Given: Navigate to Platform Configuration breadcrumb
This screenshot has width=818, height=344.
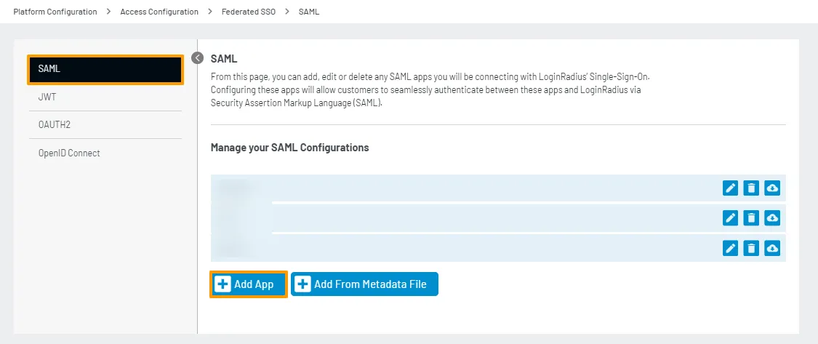Looking at the screenshot, I should click(55, 12).
